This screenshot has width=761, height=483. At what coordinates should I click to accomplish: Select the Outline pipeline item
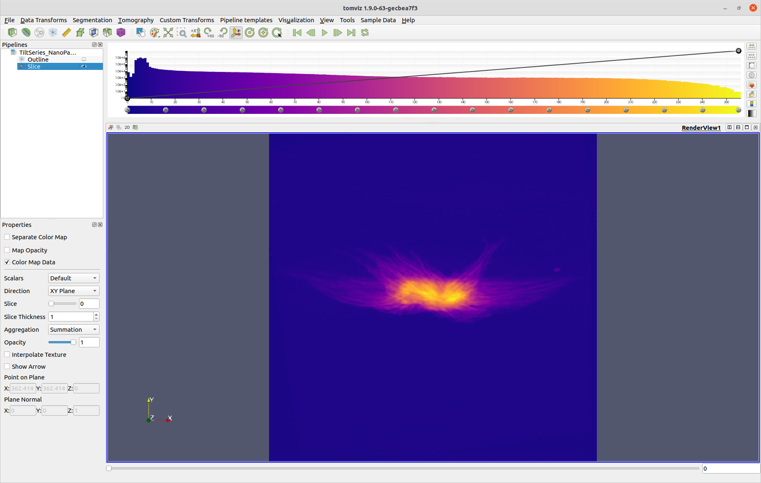point(38,60)
